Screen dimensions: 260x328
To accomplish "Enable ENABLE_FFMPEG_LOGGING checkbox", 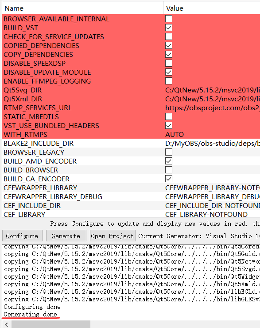I will pos(169,81).
